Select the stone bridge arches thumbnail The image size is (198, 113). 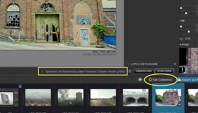click(x=136, y=98)
